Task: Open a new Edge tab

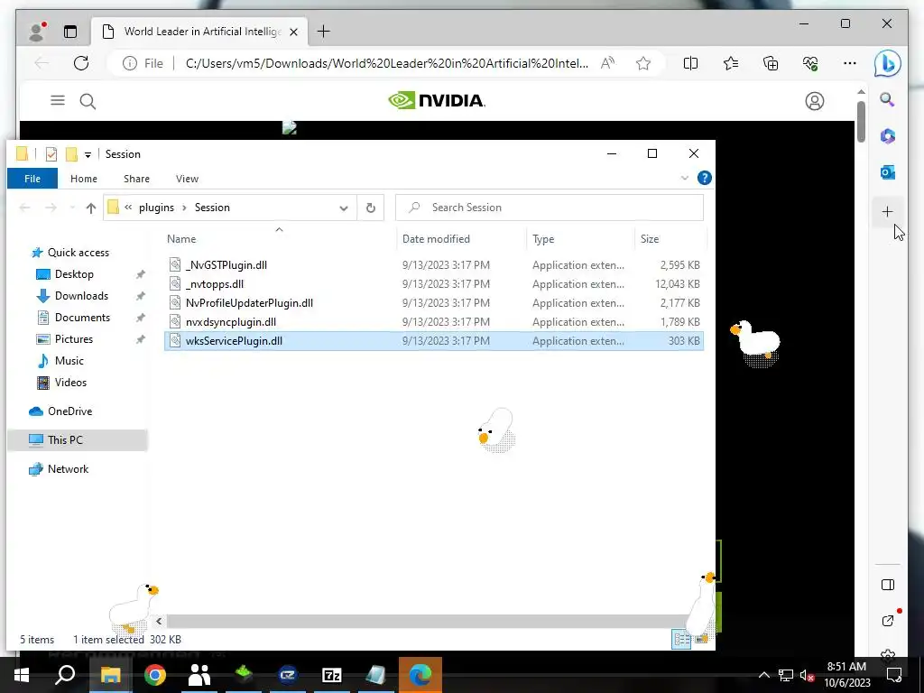Action: pyautogui.click(x=324, y=32)
